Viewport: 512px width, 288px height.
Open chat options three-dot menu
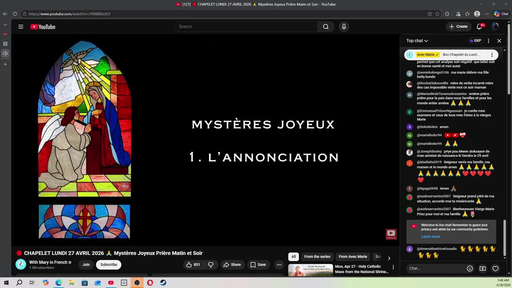point(488,41)
